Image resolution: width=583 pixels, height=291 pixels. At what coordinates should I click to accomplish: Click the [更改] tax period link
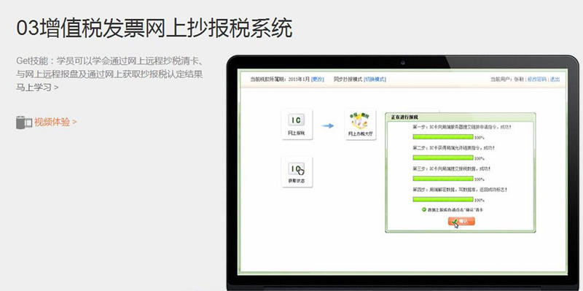point(318,79)
